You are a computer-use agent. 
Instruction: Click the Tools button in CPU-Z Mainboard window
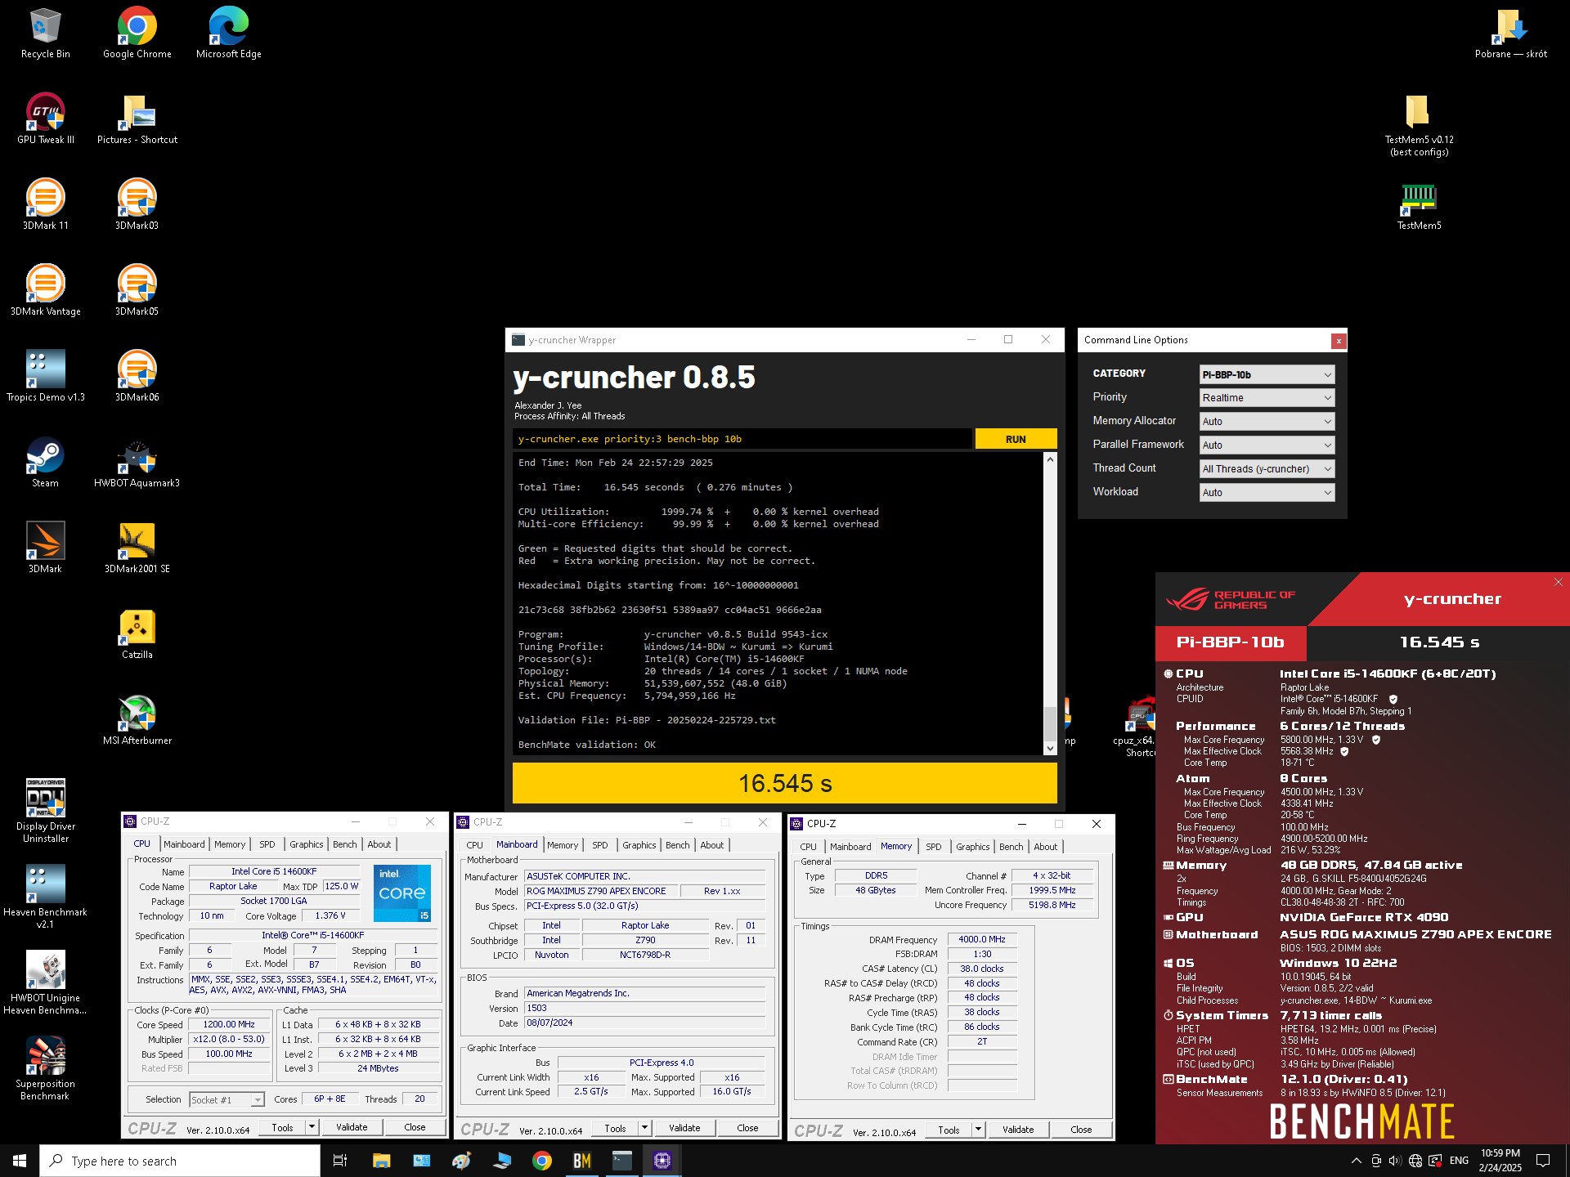coord(615,1128)
